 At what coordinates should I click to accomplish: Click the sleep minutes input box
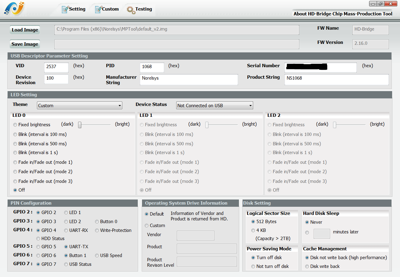(x=322, y=234)
